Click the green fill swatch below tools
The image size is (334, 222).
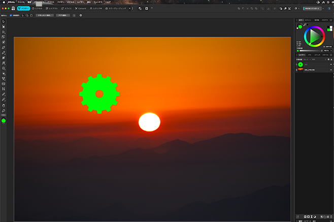[4, 120]
